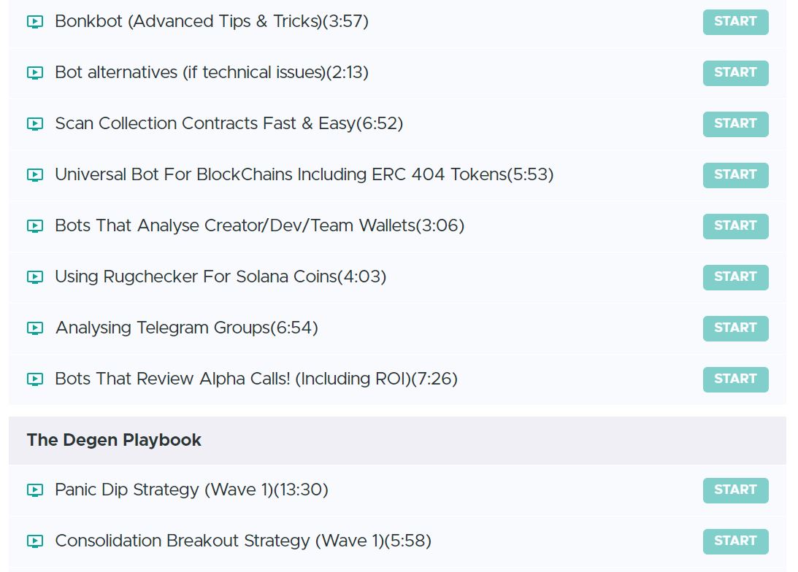Start the Scan Collection Contracts lesson
This screenshot has height=572, width=798.
[x=735, y=124]
